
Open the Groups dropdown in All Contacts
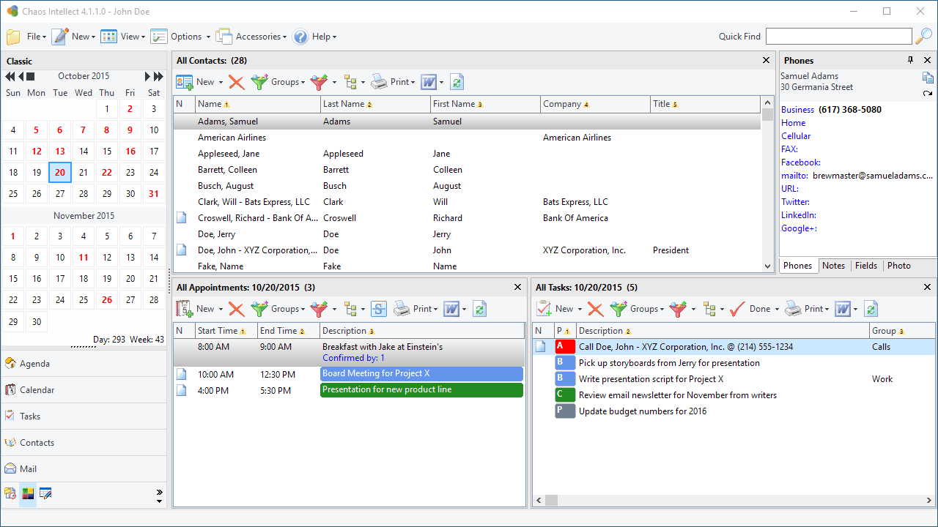(278, 82)
